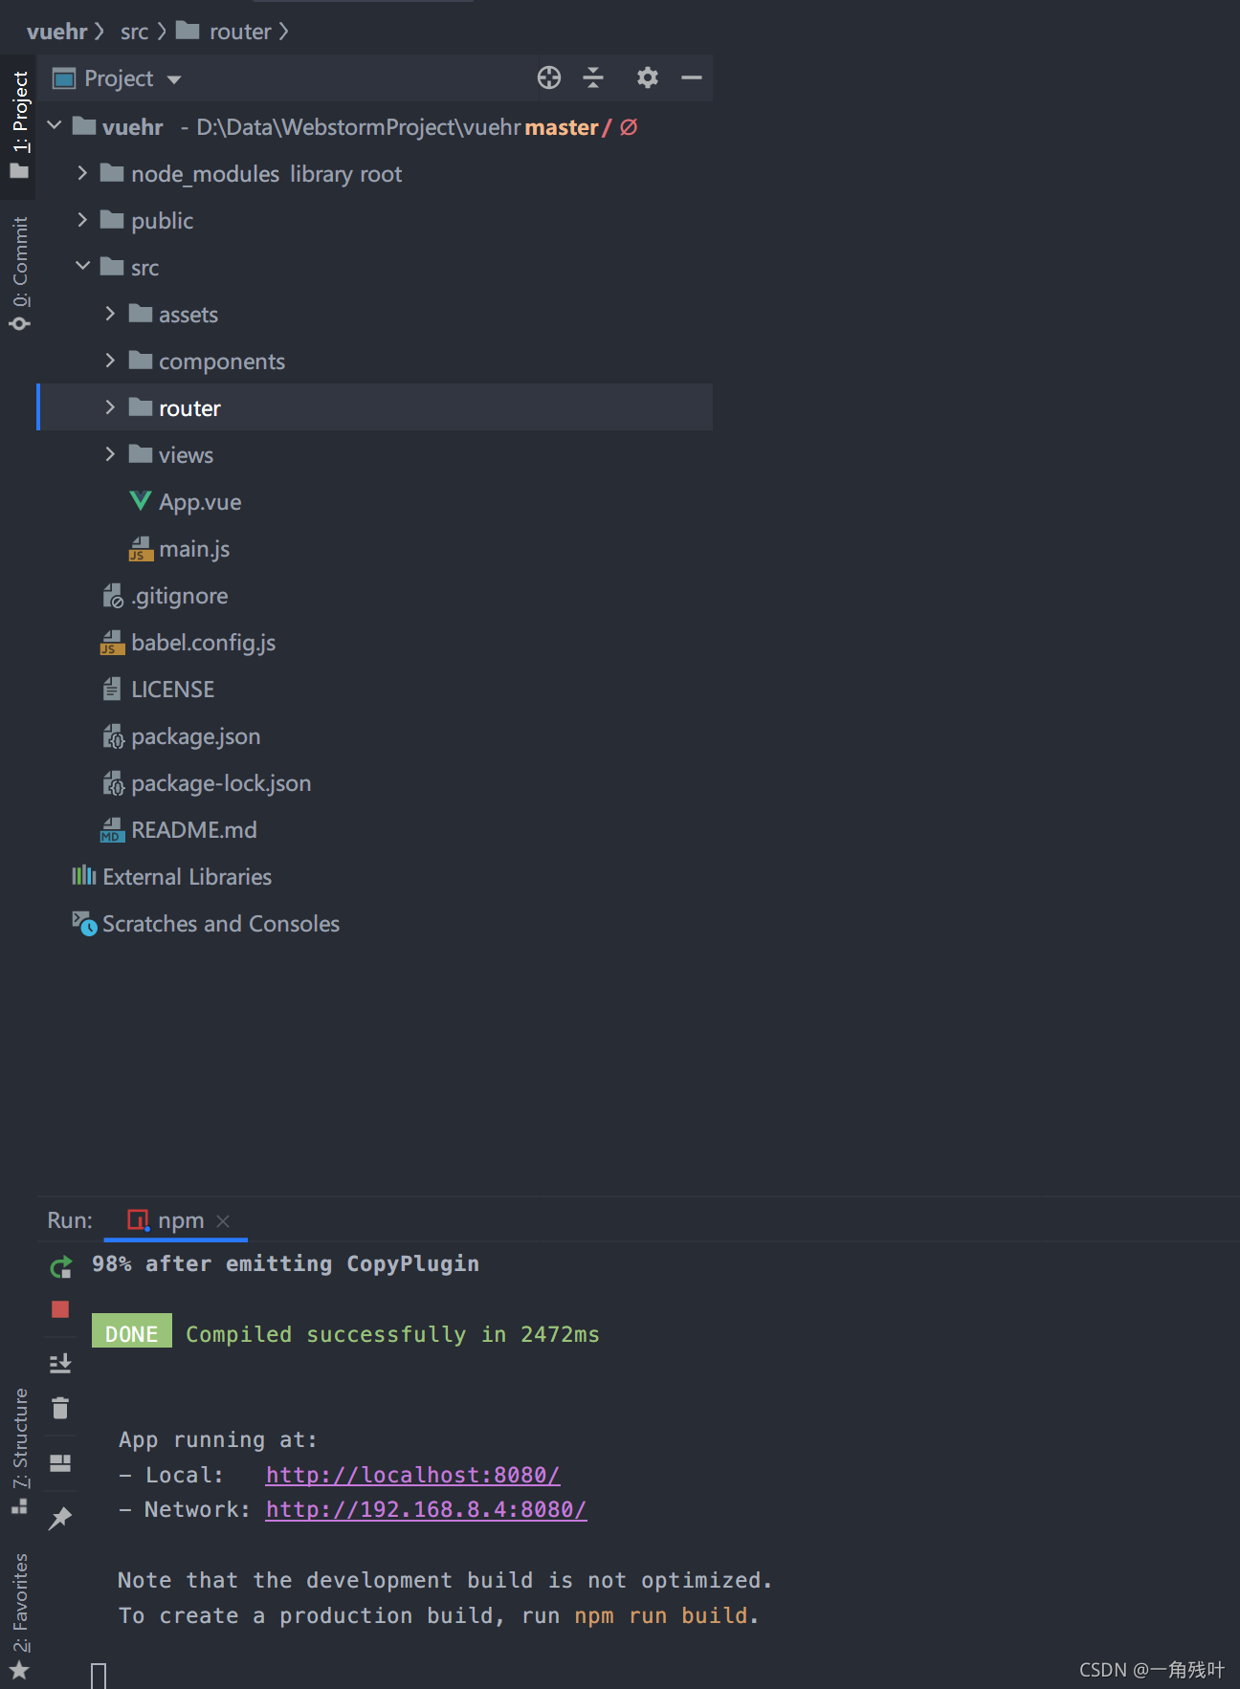1240x1689 pixels.
Task: Click the Scroll to End icon in Run panel
Action: [x=60, y=1363]
